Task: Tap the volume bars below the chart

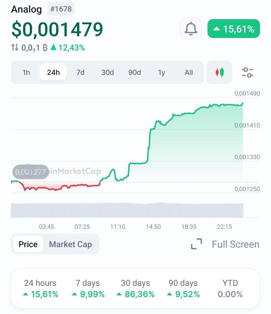Action: point(127,210)
